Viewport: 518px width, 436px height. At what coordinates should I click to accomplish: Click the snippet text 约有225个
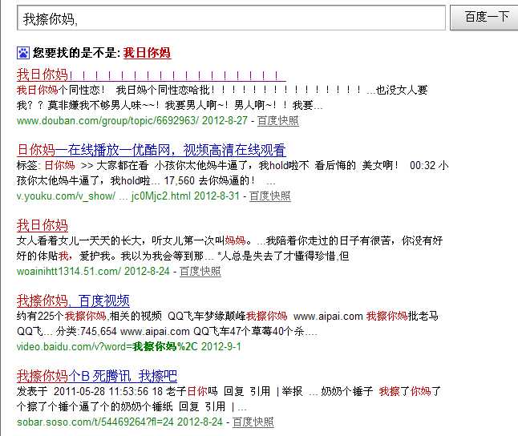point(40,316)
